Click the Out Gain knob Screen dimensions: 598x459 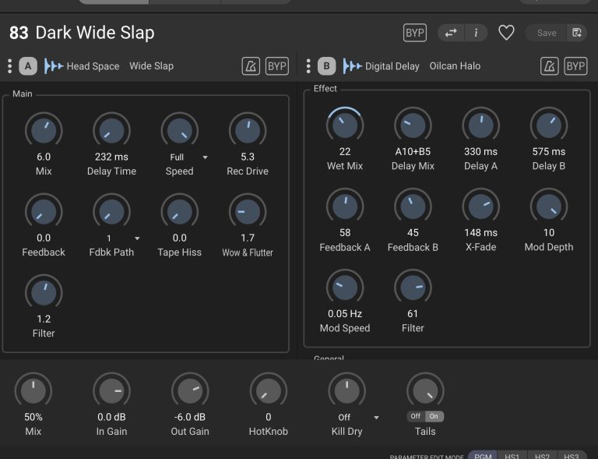click(190, 390)
